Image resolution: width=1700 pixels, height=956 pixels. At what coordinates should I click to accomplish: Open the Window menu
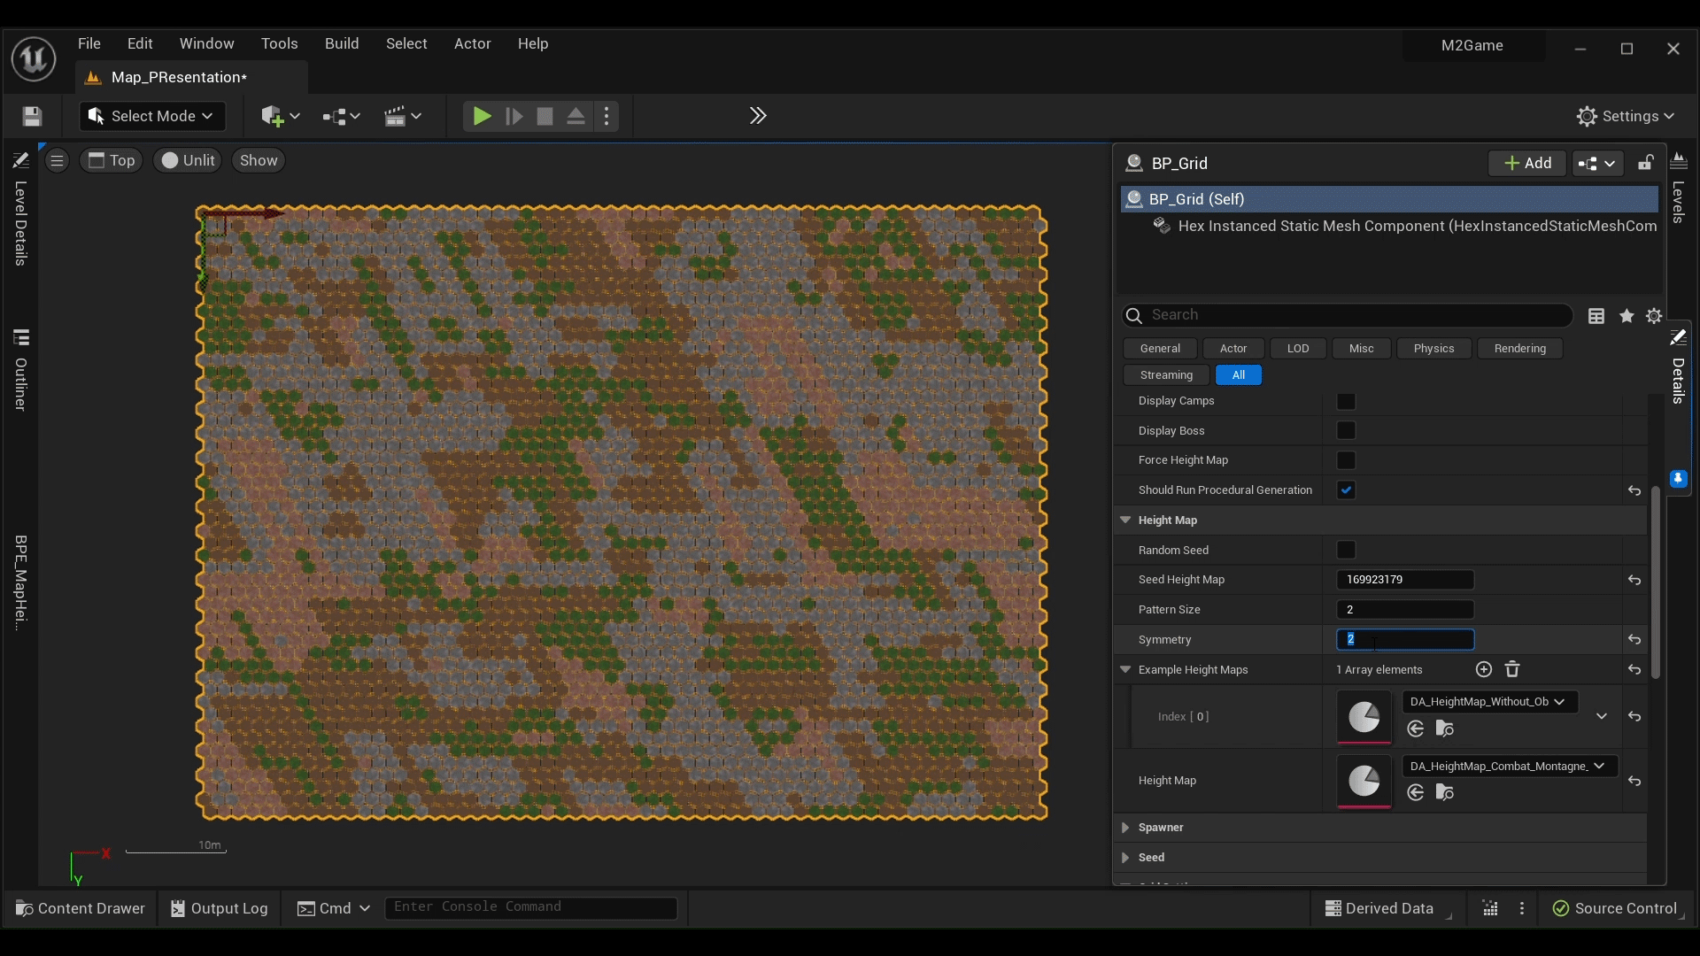[x=206, y=43]
